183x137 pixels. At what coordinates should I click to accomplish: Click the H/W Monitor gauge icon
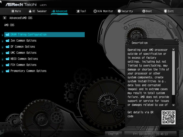(x=95, y=11)
